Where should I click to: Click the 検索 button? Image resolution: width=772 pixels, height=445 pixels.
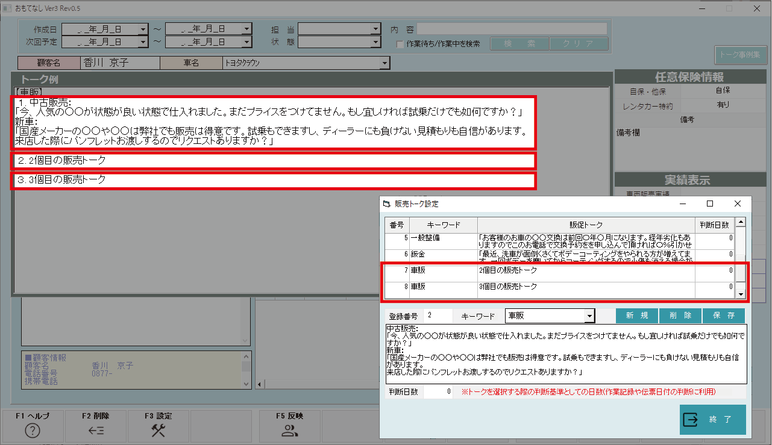[519, 44]
